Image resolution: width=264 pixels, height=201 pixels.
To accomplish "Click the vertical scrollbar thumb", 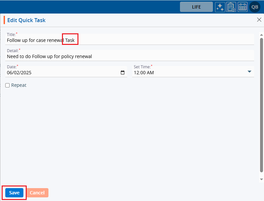I will [261, 106].
